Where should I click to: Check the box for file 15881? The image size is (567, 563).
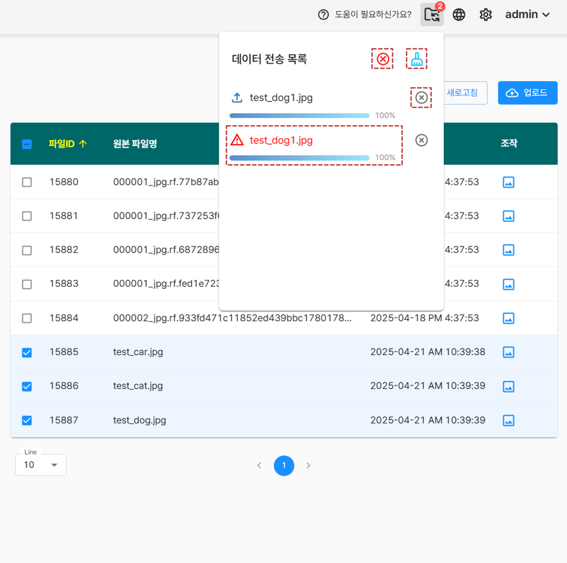tap(27, 216)
